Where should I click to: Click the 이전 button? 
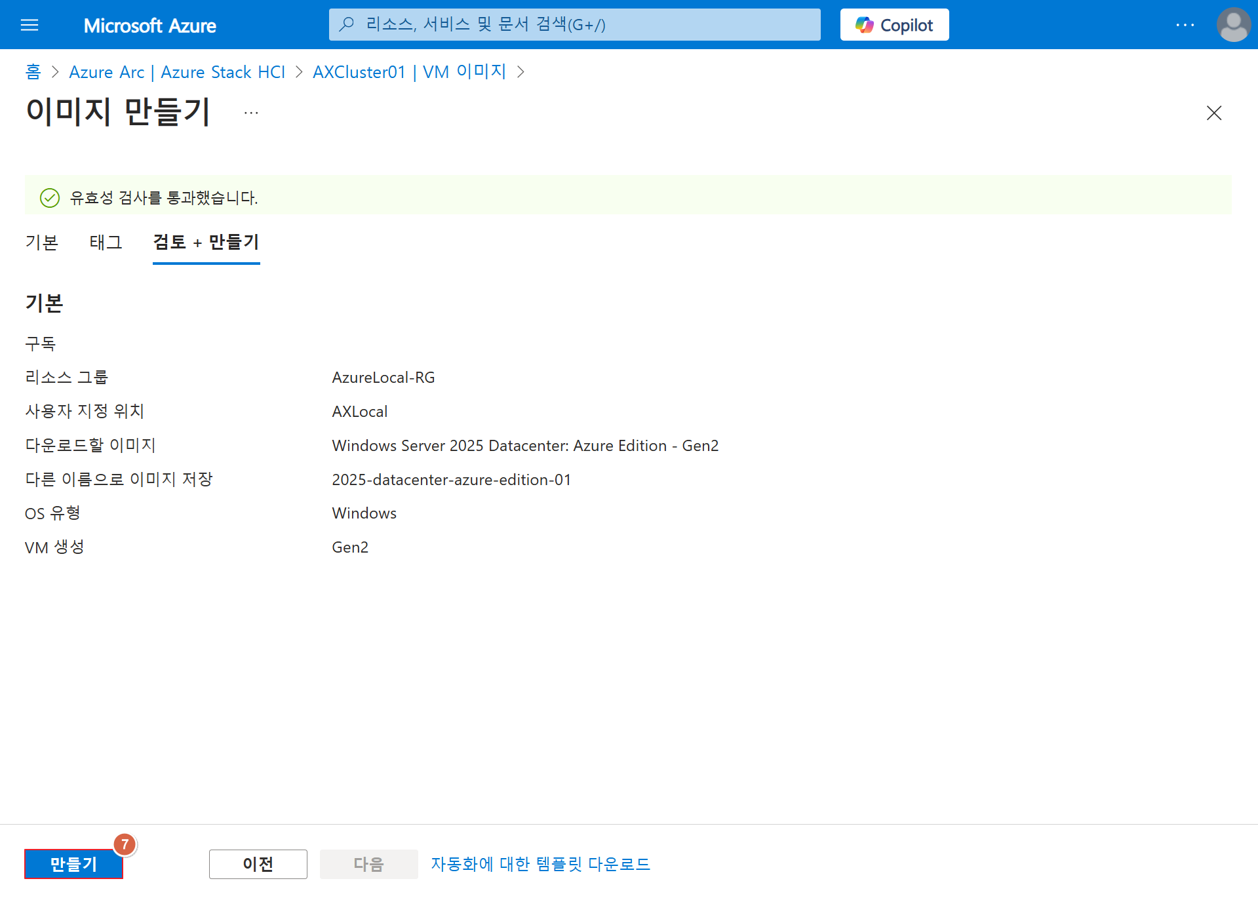click(x=258, y=863)
